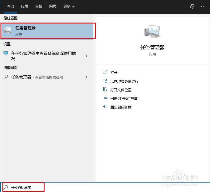The image size is (210, 192).
Task: Choose 打开 action
Action: [x=114, y=72]
